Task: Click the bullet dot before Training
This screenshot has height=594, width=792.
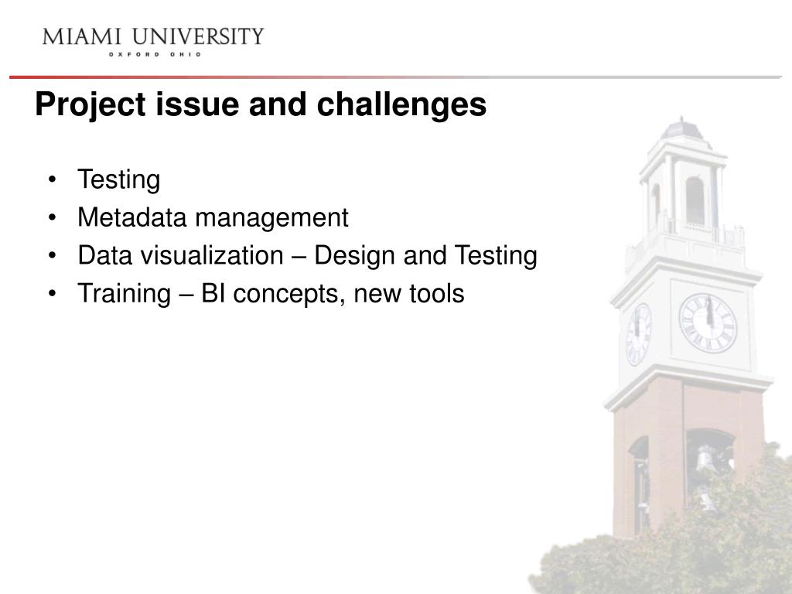Action: 52,294
